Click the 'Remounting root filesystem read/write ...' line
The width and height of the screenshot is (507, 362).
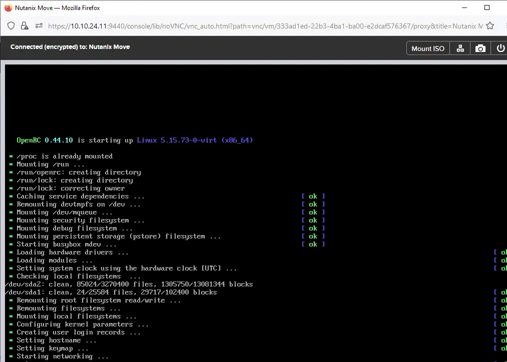[99, 300]
